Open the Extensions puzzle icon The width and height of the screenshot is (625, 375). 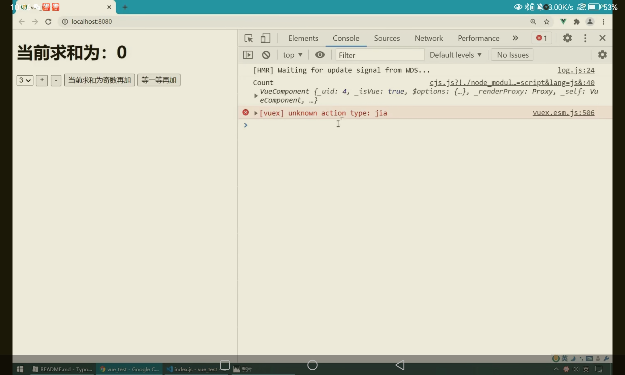[x=577, y=22]
